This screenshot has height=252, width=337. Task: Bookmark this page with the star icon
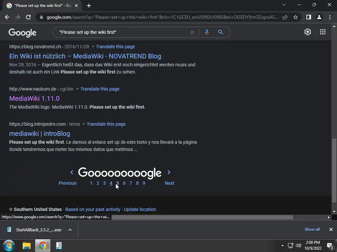point(296,17)
